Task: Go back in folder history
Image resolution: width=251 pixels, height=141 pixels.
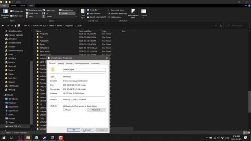Action: (x=3, y=25)
